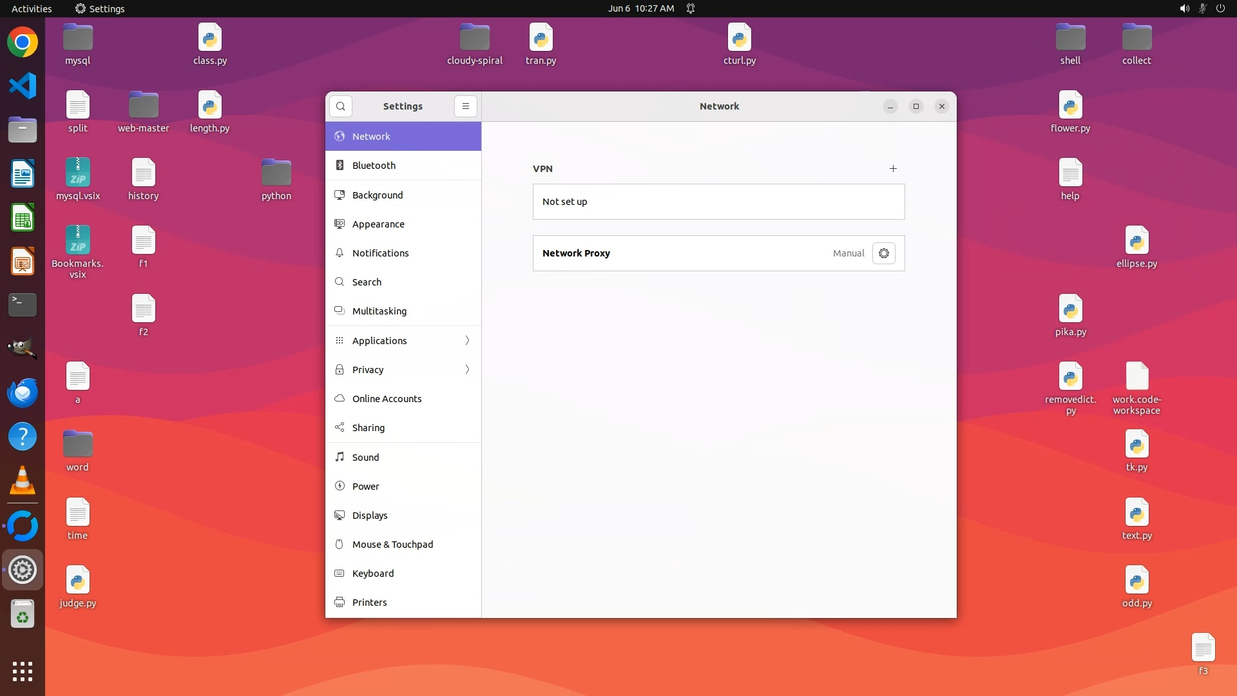
Task: Click the VPN Not set up row
Action: tap(718, 202)
